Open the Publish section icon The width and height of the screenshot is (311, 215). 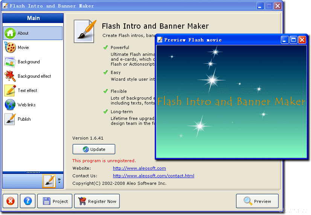tap(10, 119)
